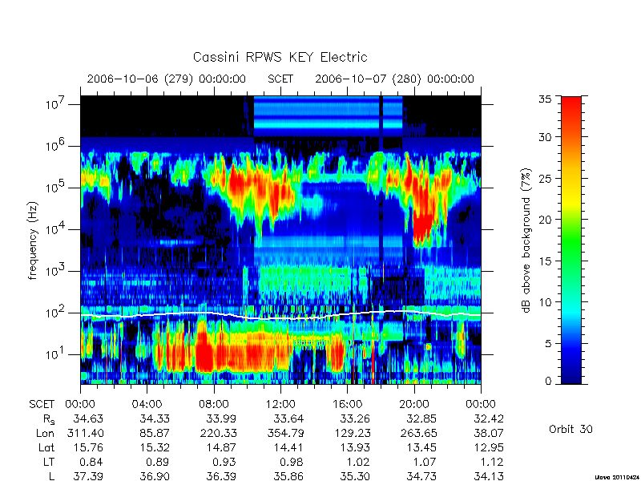The height and width of the screenshot is (481, 641).
Task: Click the 04:00 SCET time tick label
Action: point(147,404)
